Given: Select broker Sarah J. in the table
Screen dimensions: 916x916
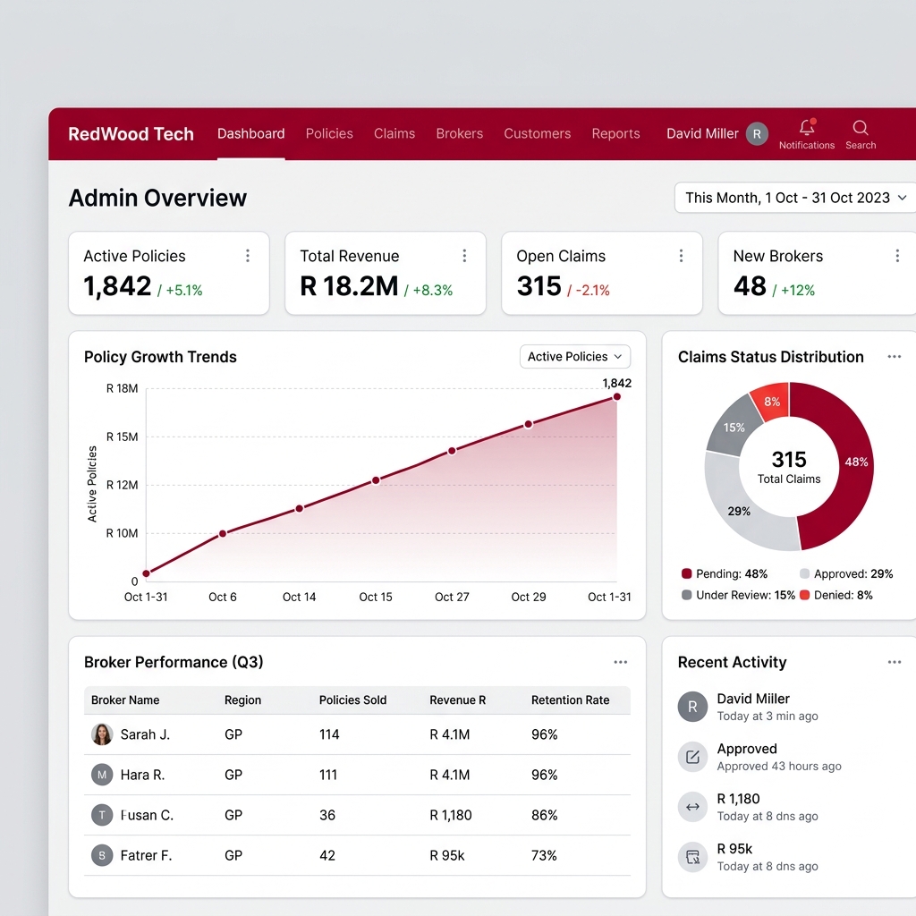Looking at the screenshot, I should tap(144, 734).
